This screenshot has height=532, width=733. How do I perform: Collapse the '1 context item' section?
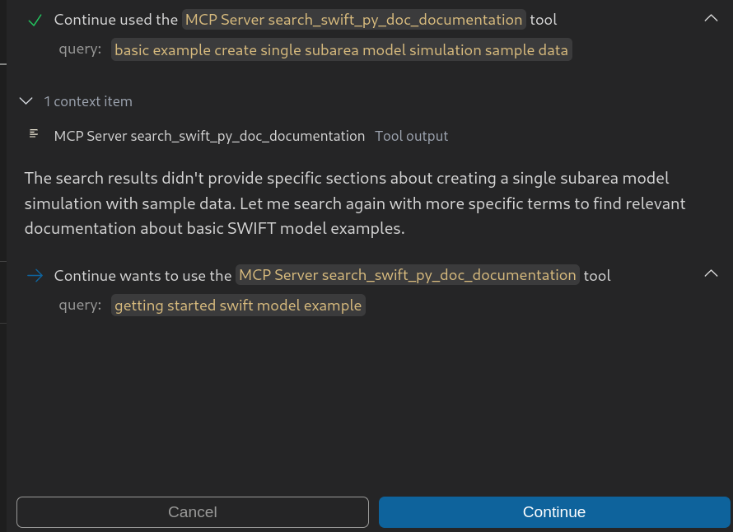coord(25,100)
